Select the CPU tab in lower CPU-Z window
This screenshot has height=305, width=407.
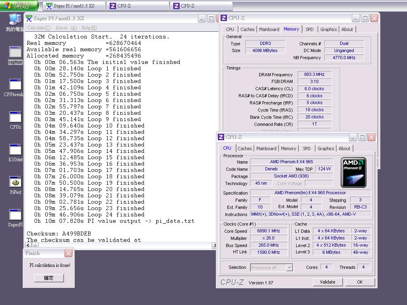[227, 148]
